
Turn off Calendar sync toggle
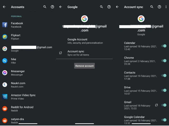click(x=164, y=46)
